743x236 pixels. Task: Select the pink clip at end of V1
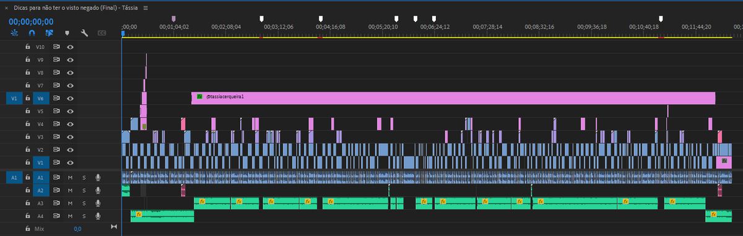click(x=724, y=162)
